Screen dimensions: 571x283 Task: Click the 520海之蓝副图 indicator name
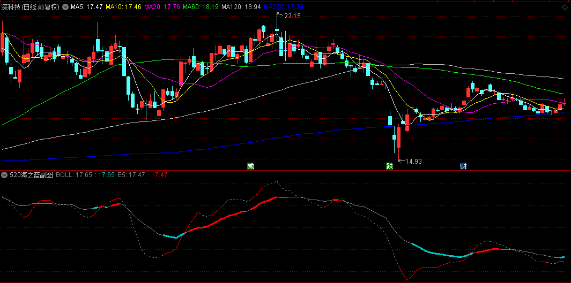click(31, 175)
